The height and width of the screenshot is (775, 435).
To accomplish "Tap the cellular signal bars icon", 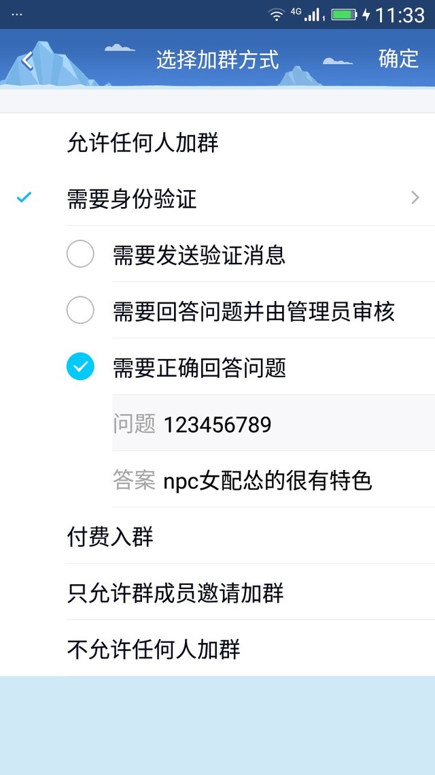I will (313, 15).
